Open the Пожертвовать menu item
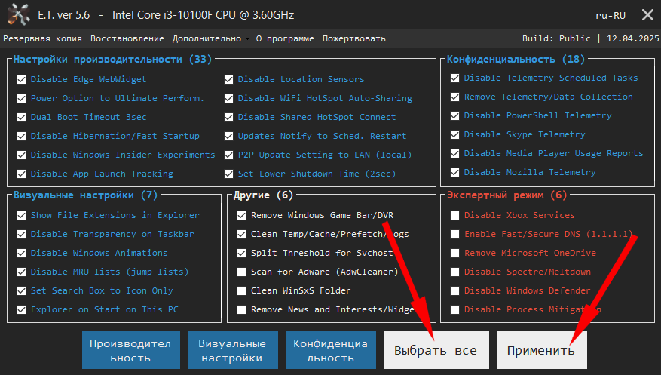 pos(354,38)
